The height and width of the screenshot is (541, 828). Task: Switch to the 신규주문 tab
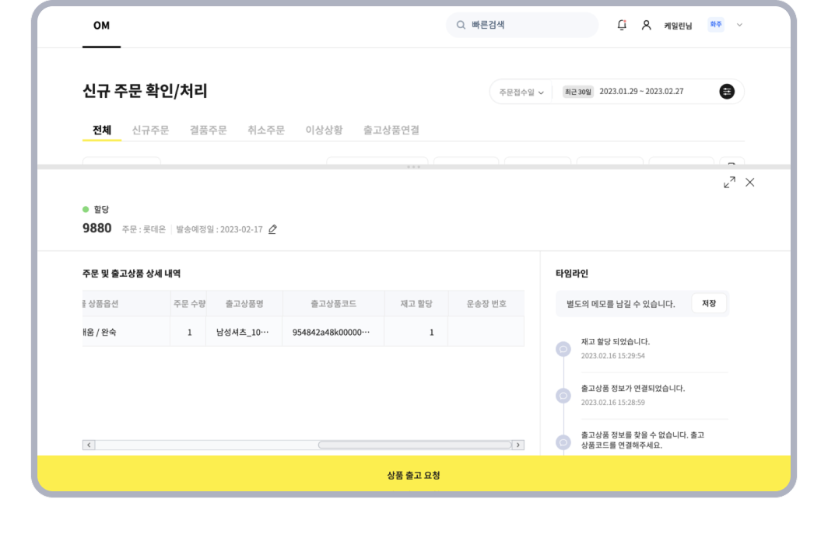pos(150,130)
